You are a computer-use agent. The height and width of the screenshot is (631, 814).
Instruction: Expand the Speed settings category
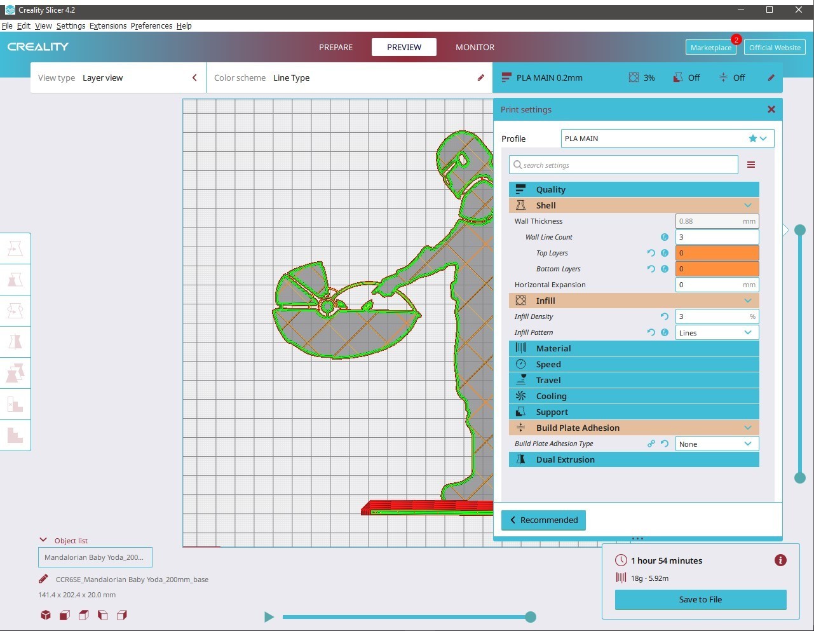(634, 364)
